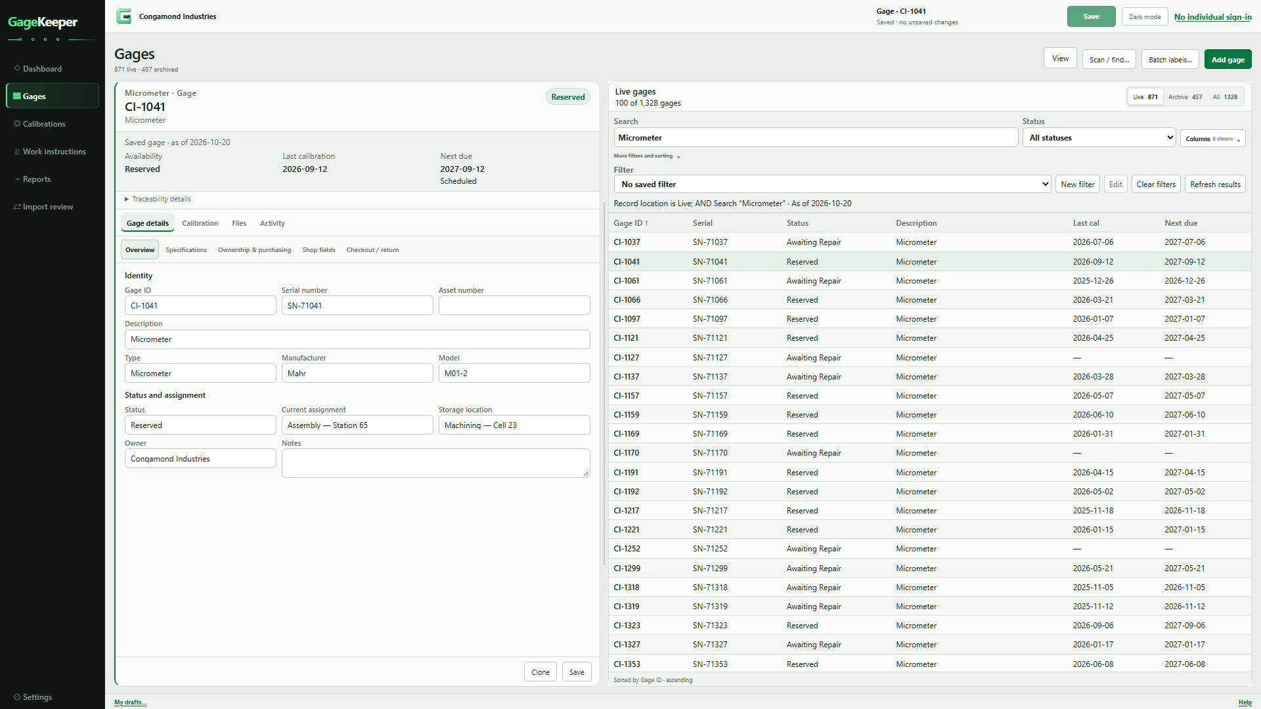Click the Search field containing Micrometer
1261x709 pixels.
coord(816,138)
